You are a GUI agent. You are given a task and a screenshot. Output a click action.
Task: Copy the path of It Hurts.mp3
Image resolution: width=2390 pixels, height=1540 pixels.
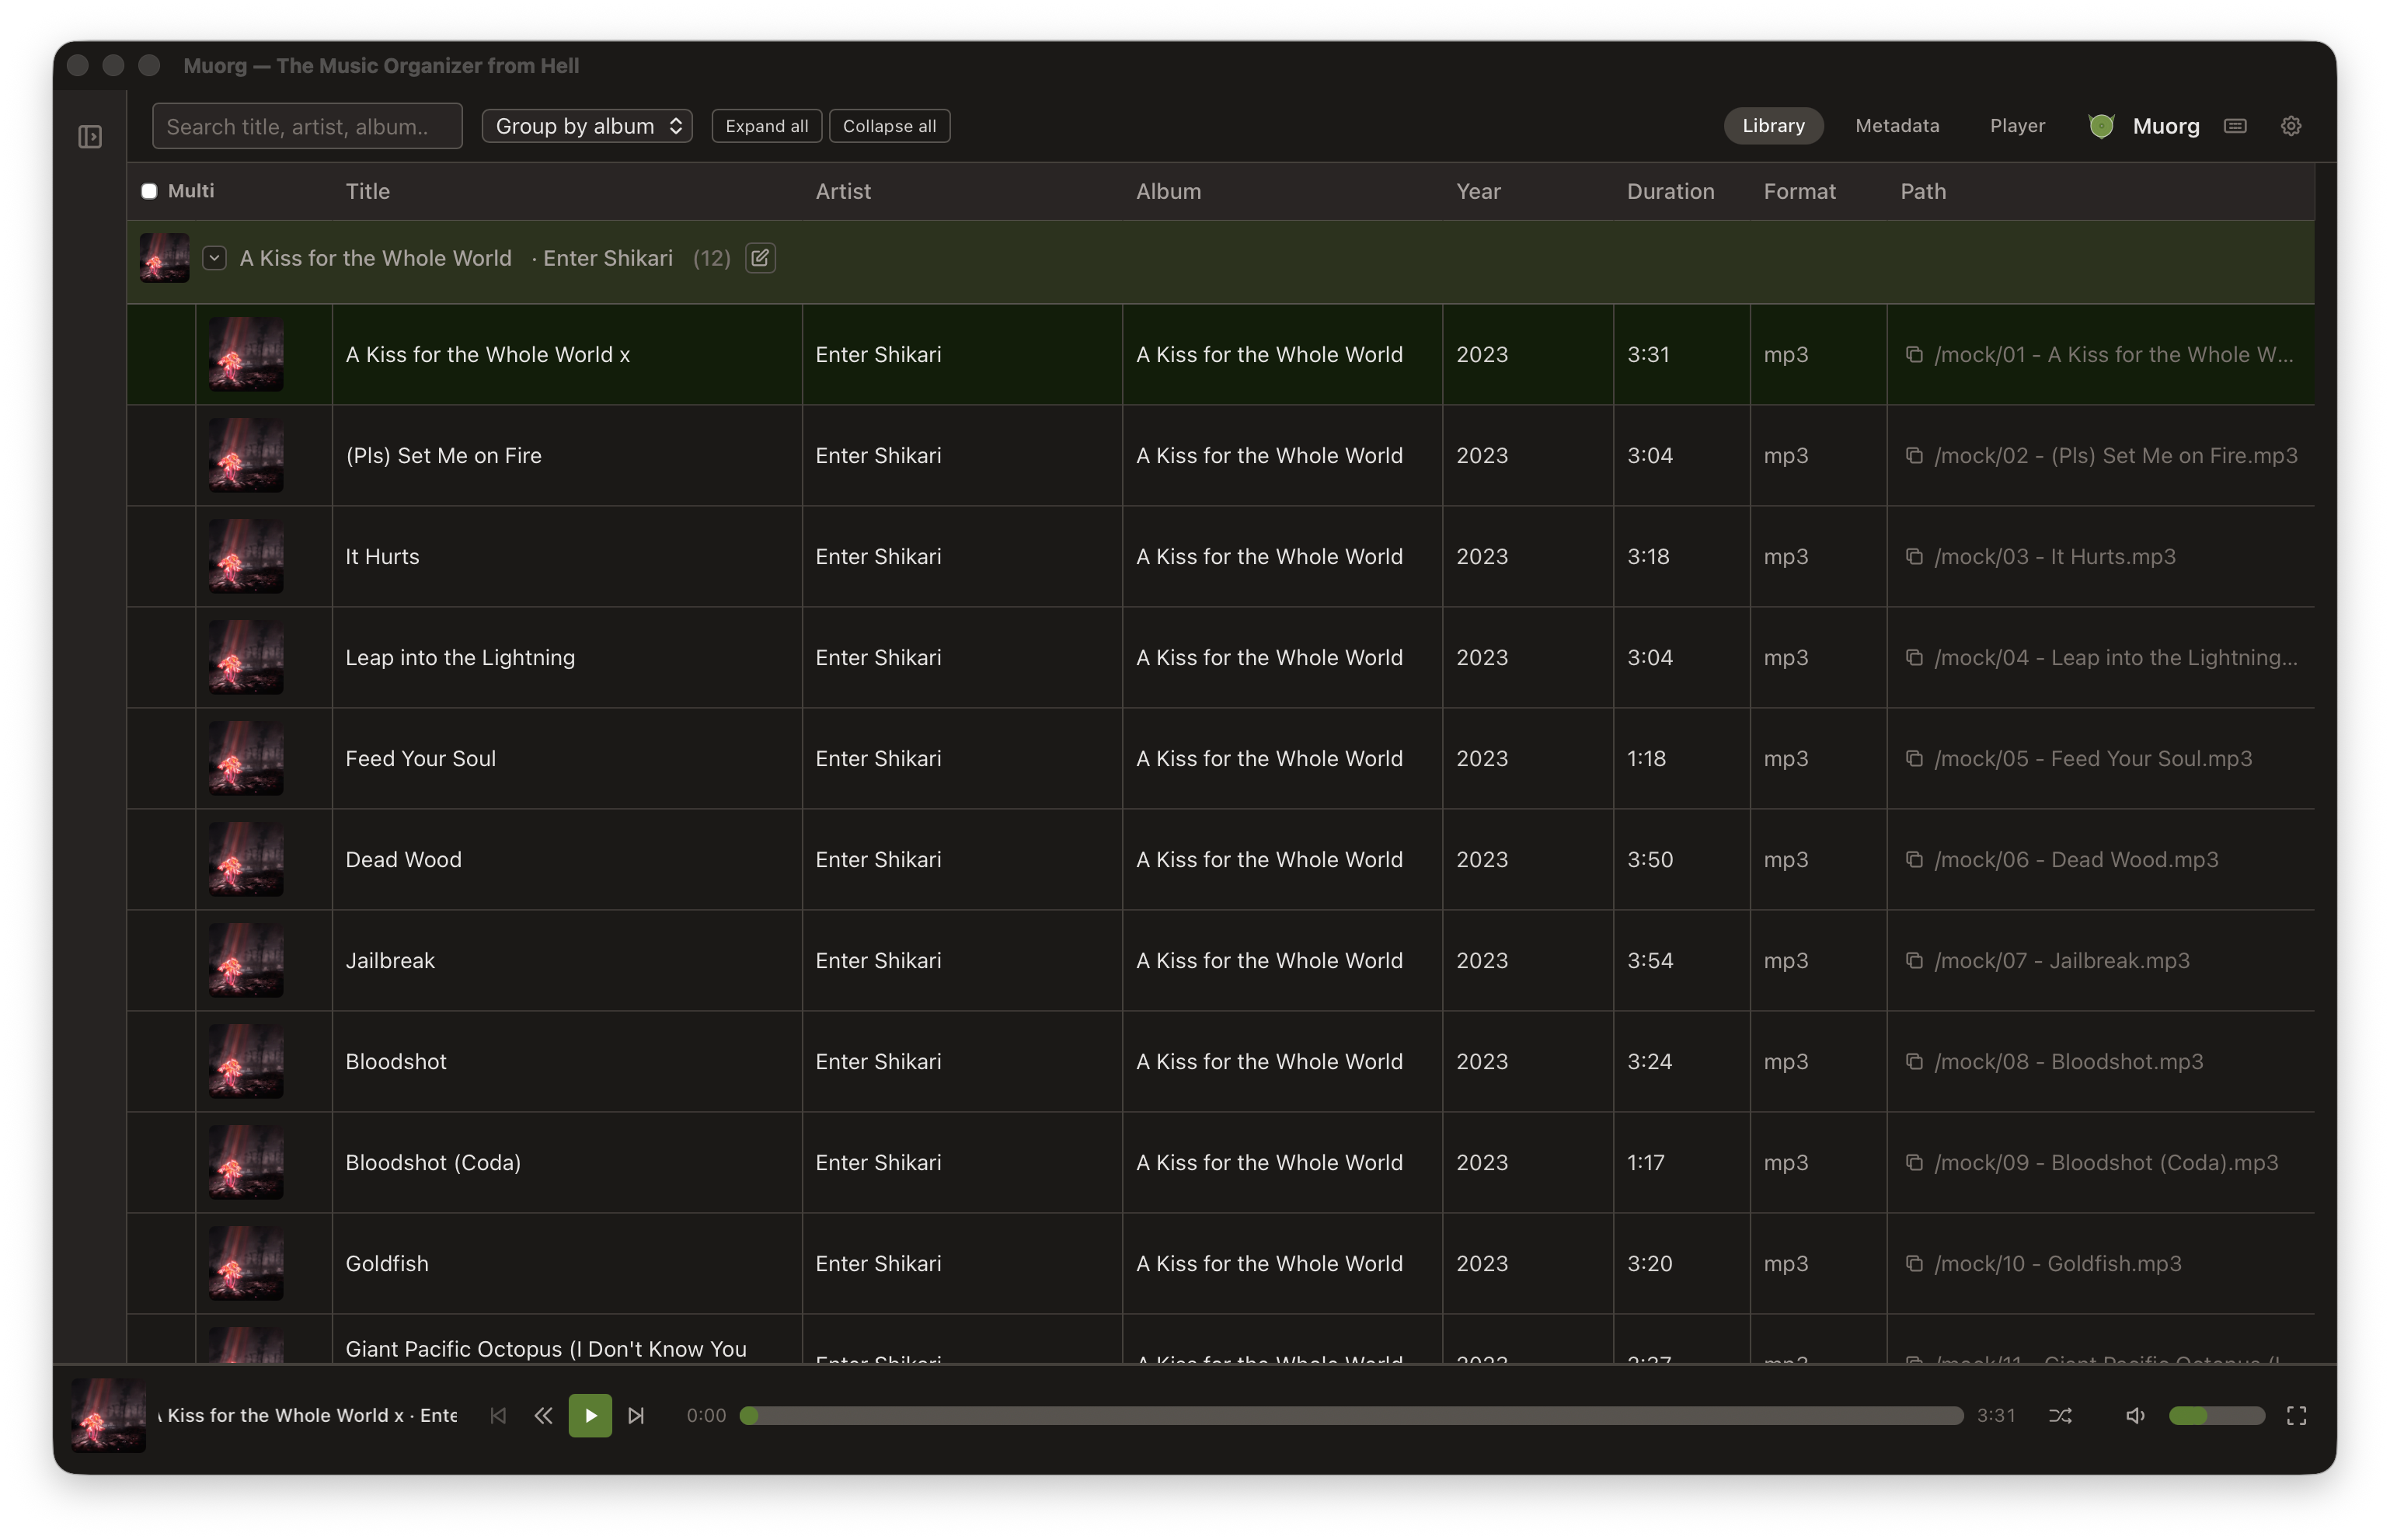tap(1914, 556)
